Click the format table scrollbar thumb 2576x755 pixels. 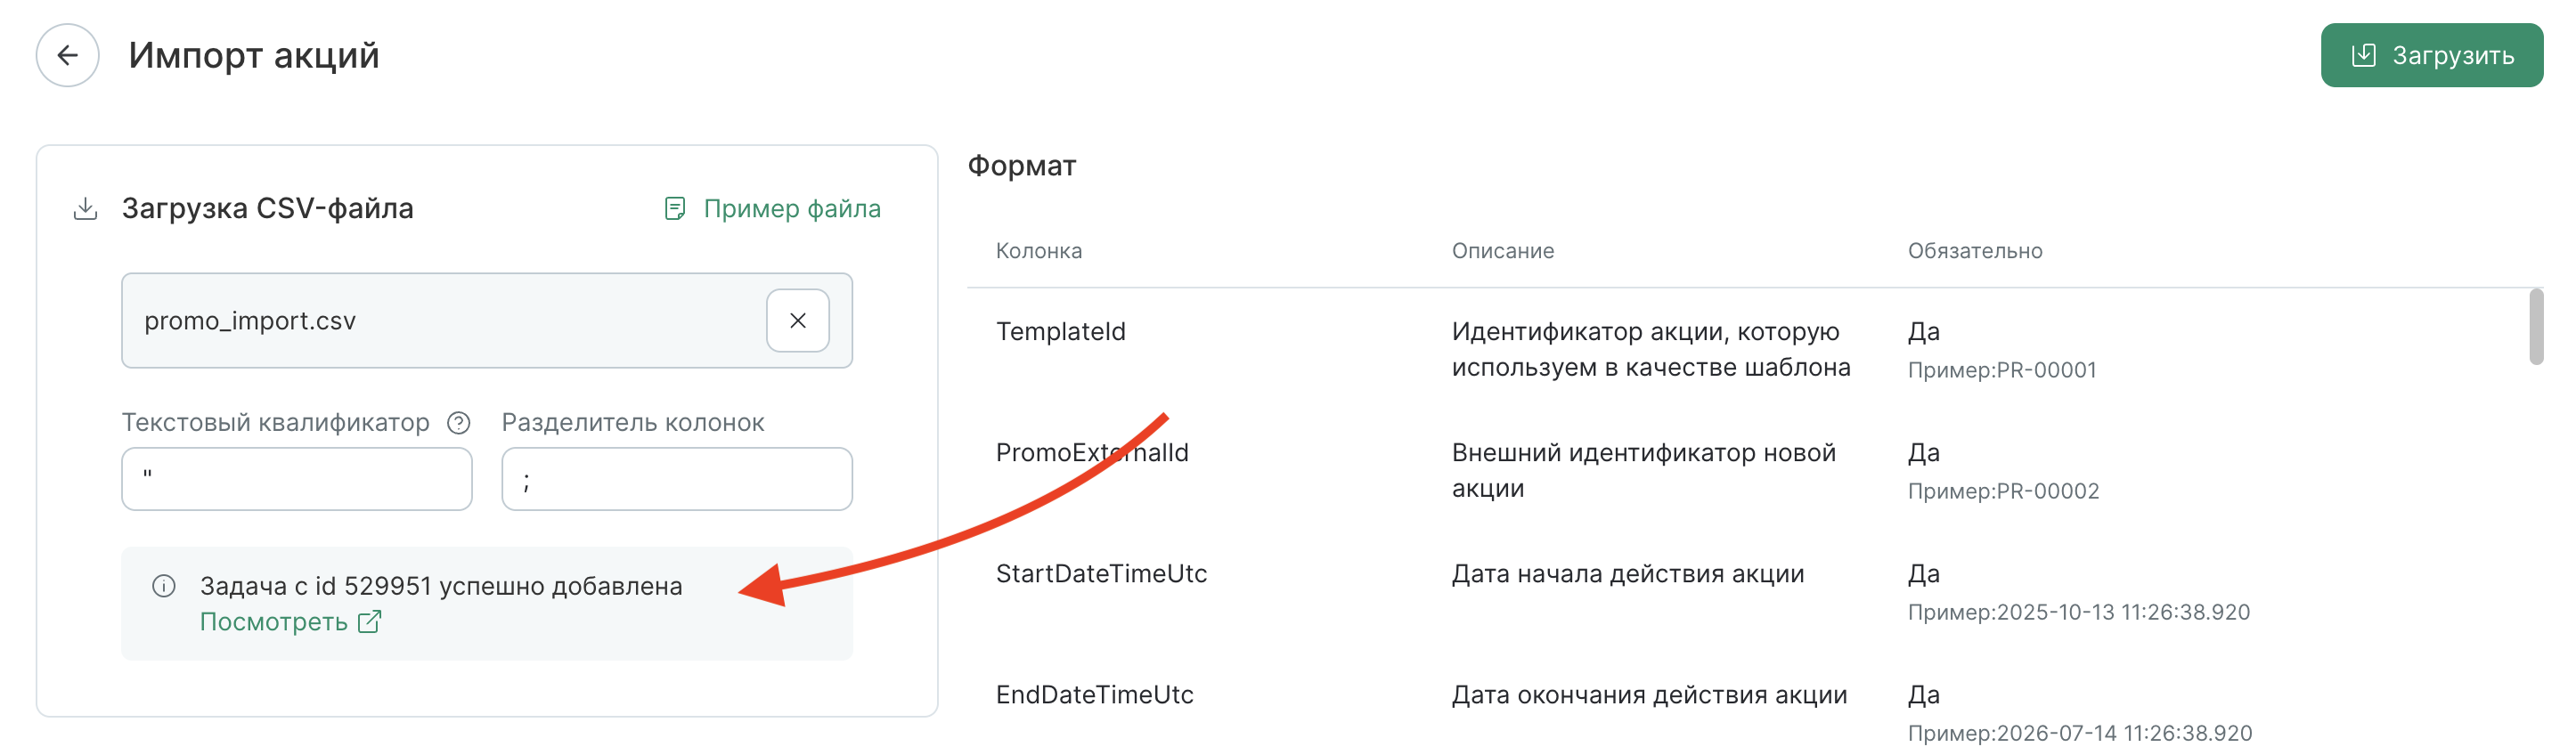[2536, 328]
